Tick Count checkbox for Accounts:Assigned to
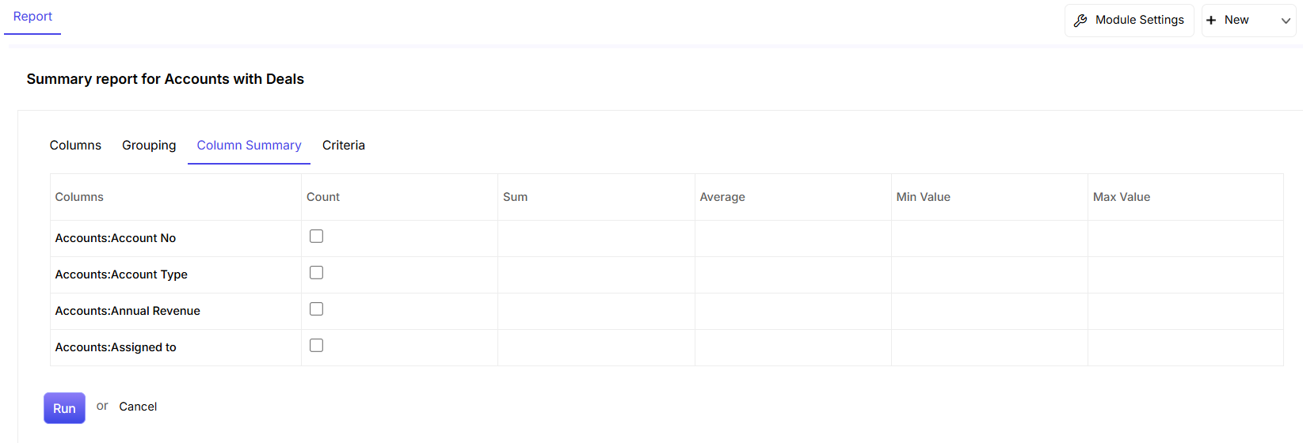Screen dimensions: 1303x443 (x=316, y=345)
